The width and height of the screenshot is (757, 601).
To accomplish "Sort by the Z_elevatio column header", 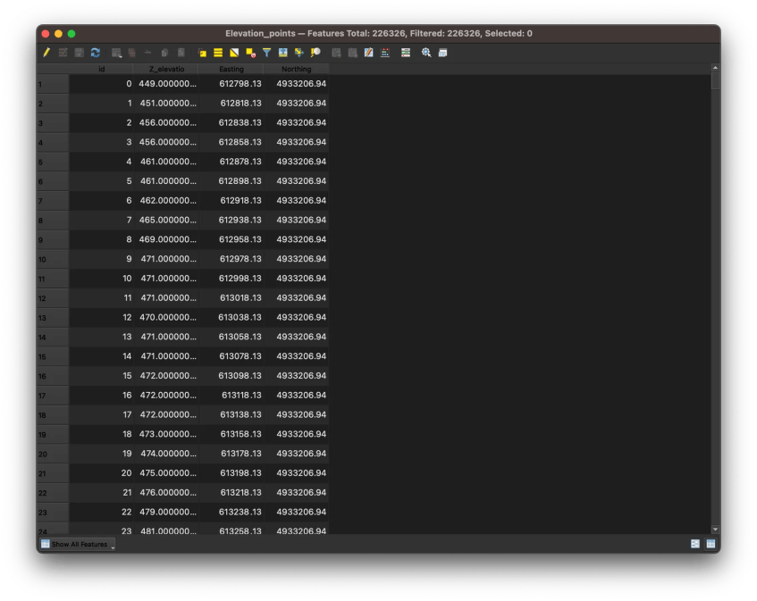I will point(166,69).
